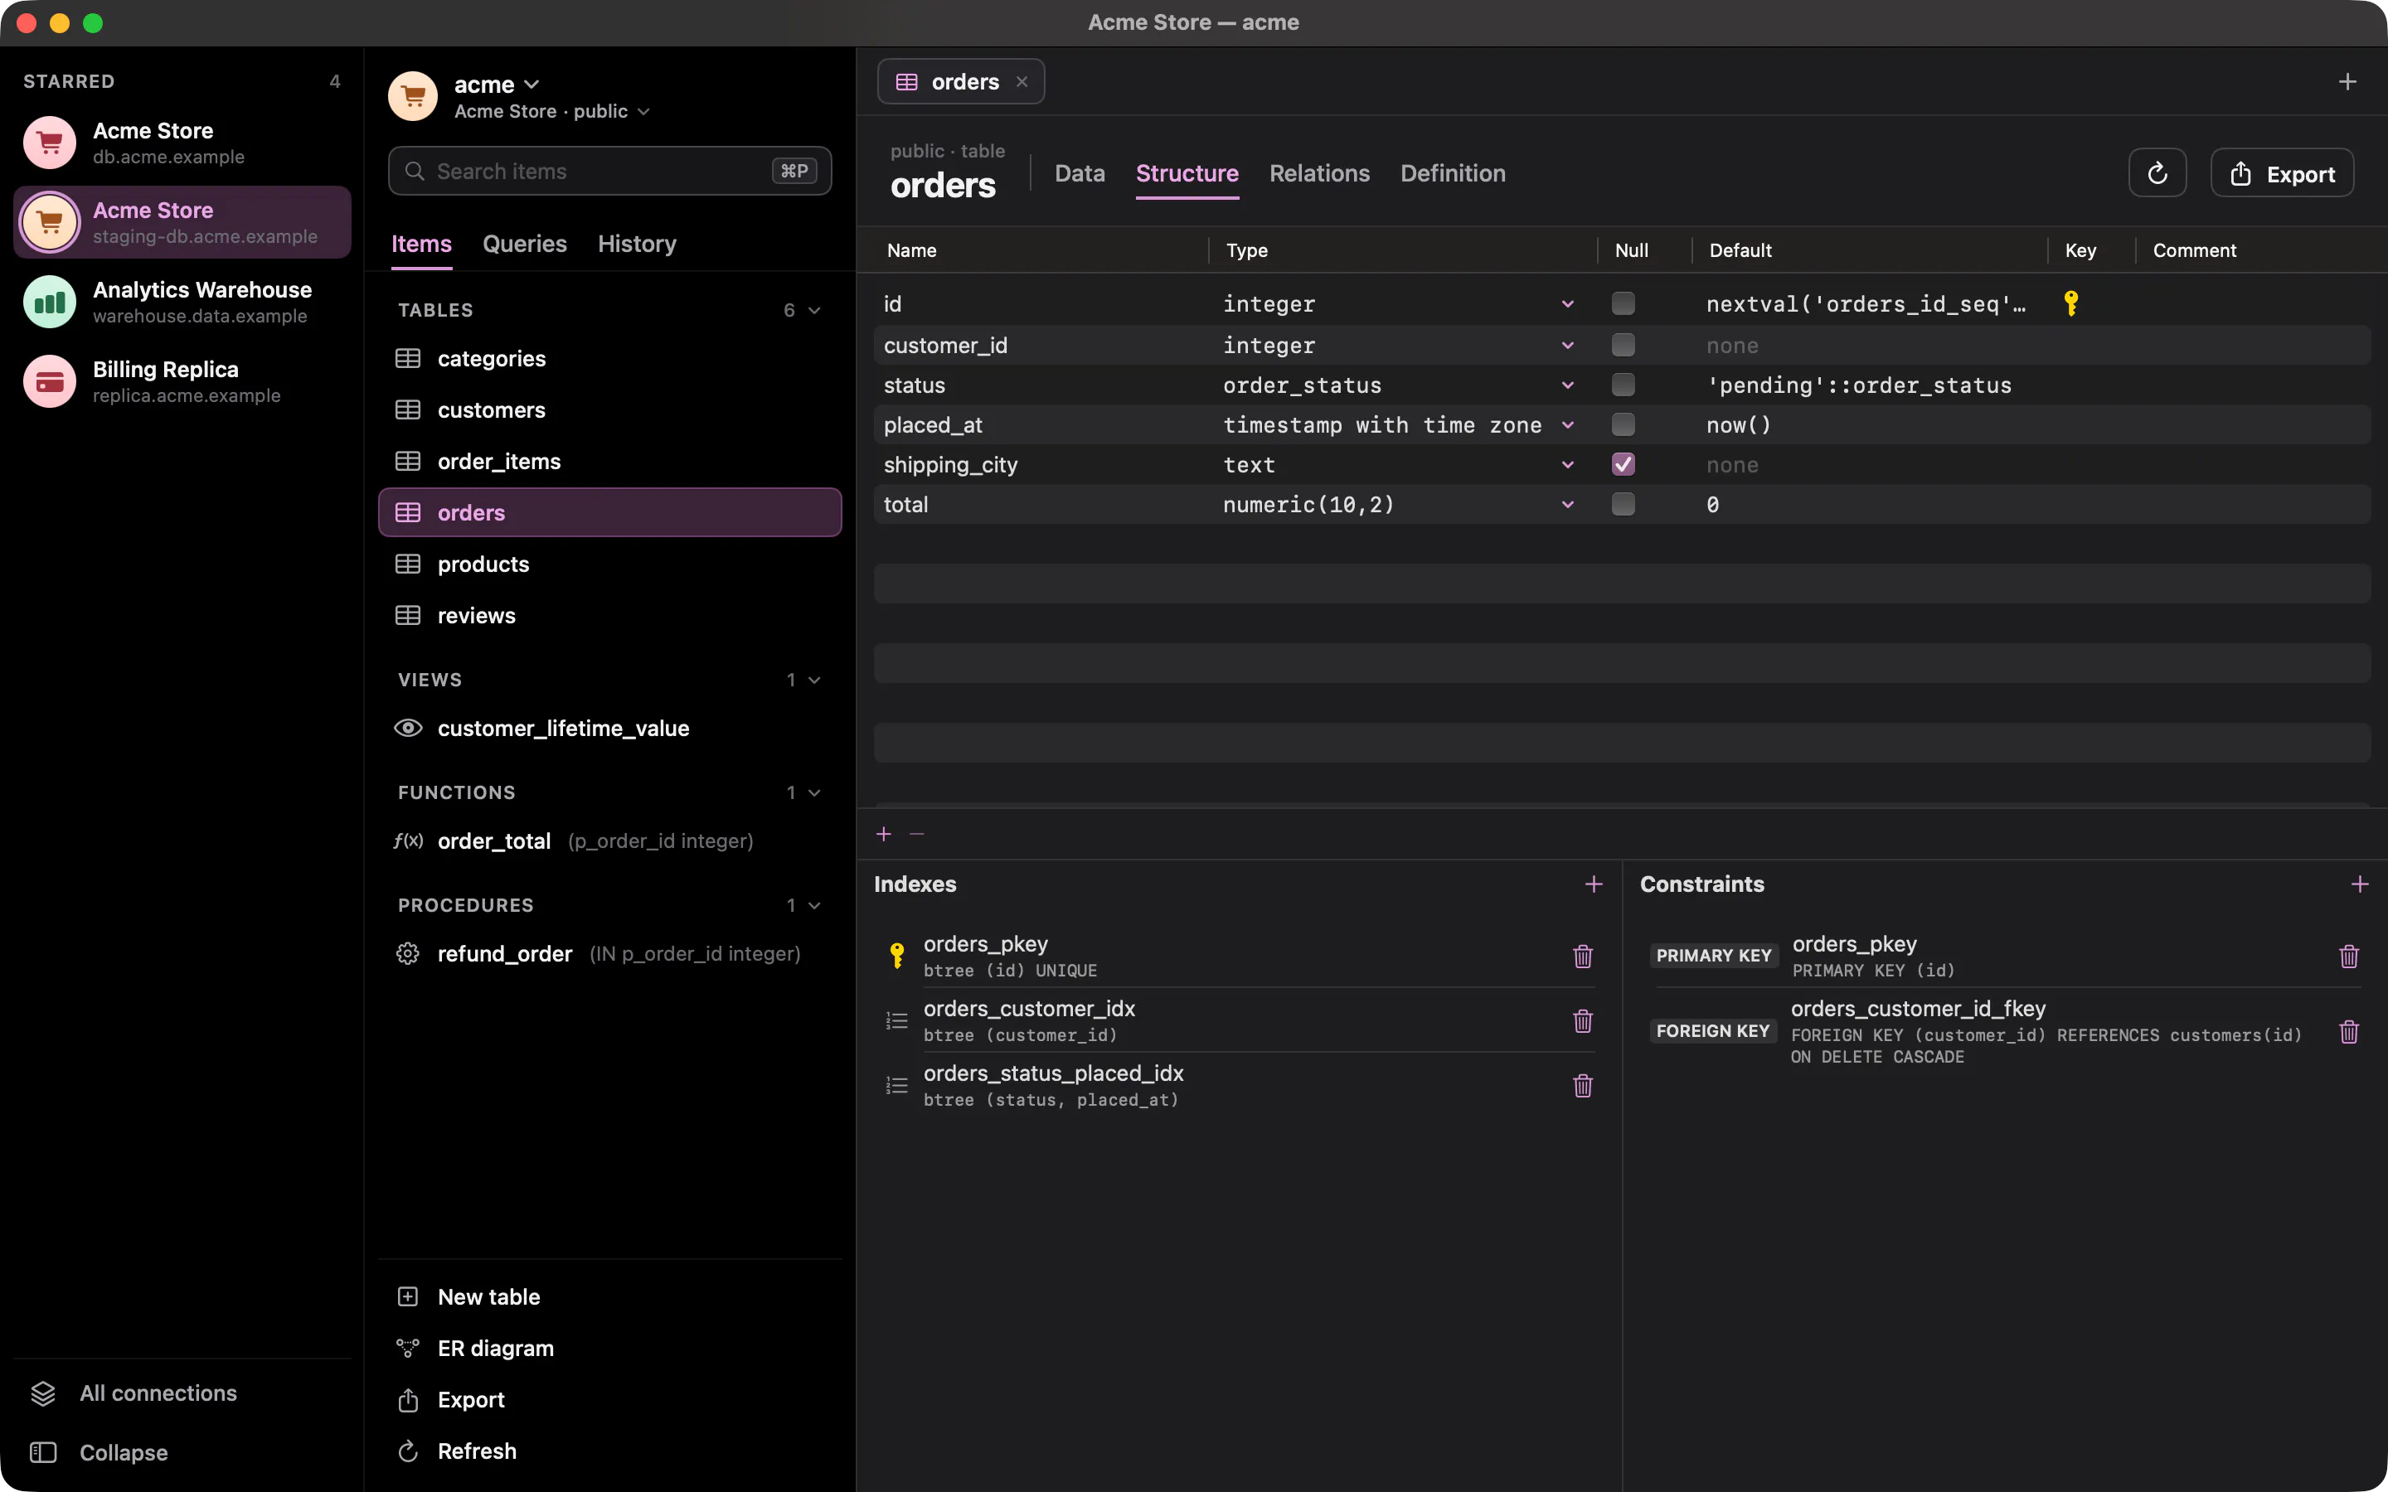The image size is (2388, 1492).
Task: Toggle Null checkbox for status column
Action: coord(1624,385)
